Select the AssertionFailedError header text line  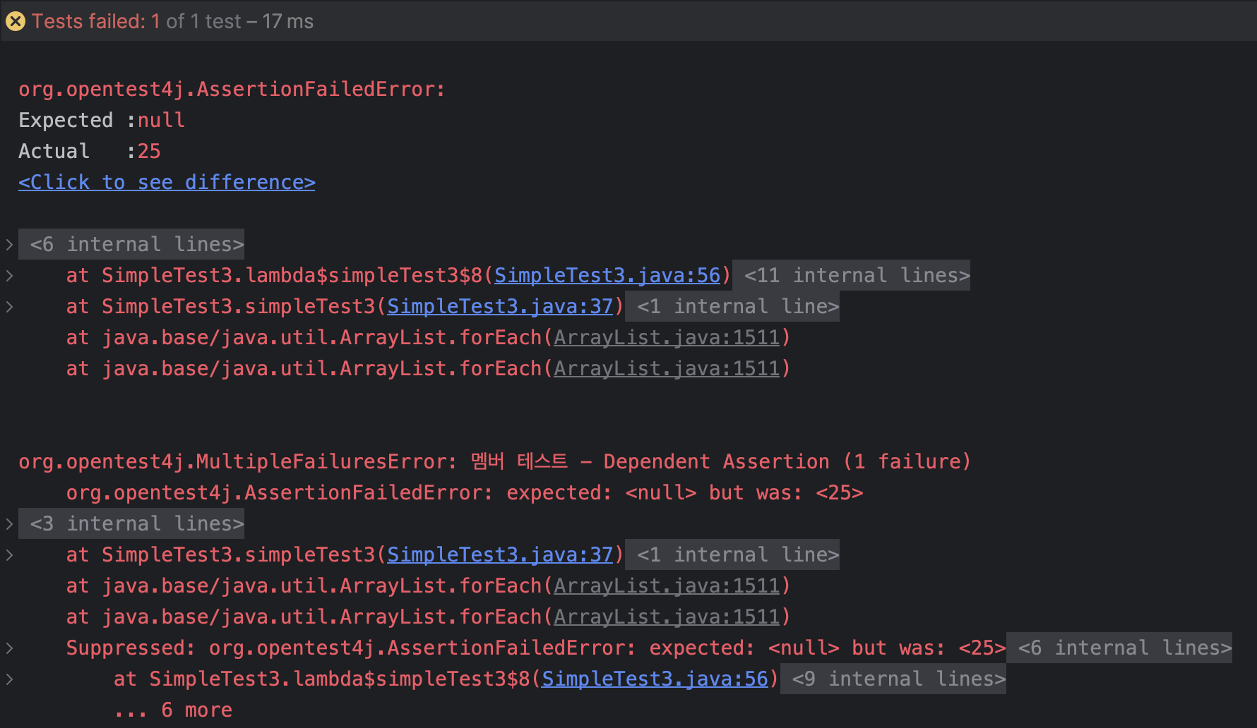click(x=232, y=88)
